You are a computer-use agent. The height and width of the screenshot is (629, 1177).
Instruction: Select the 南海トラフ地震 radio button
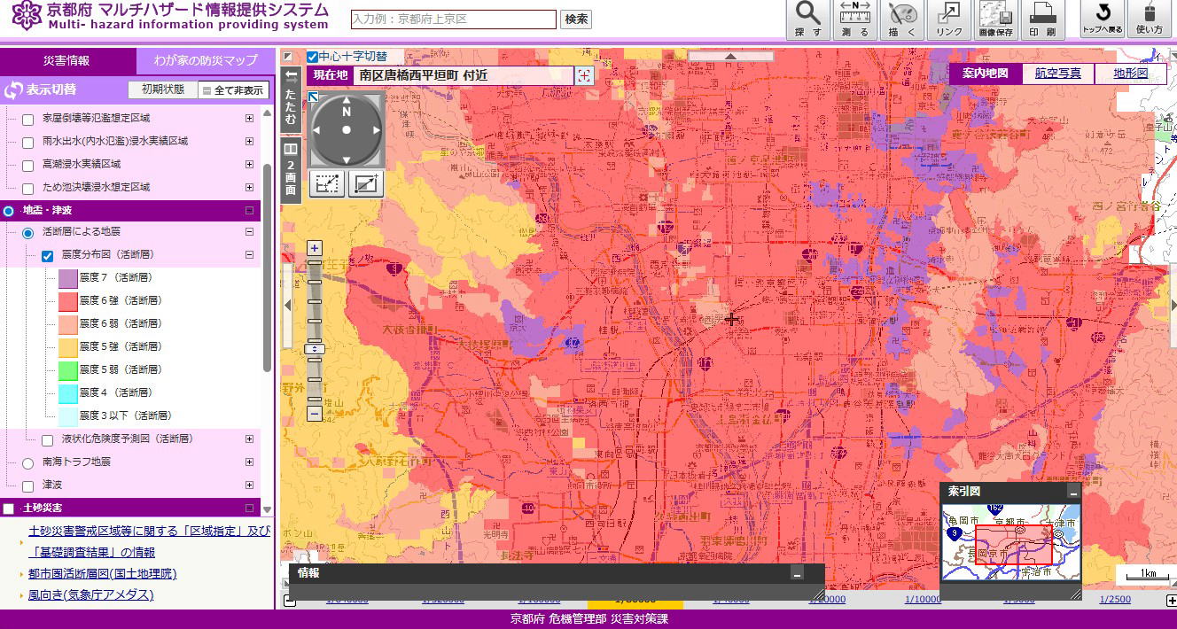click(x=27, y=462)
